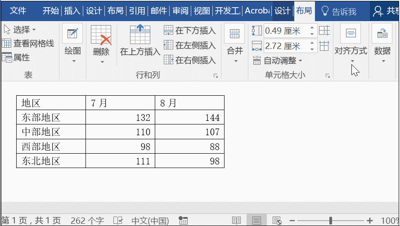Toggle 查看网格线 gridlines view
This screenshot has height=226, width=400.
tap(28, 44)
